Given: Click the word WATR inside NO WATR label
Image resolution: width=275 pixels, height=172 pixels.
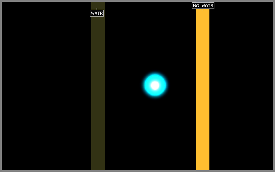Looking at the screenshot, I should [x=207, y=5].
